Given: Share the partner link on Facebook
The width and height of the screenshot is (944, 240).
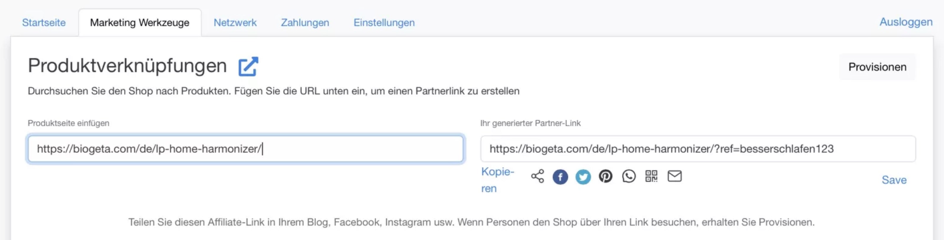Looking at the screenshot, I should click(x=560, y=177).
